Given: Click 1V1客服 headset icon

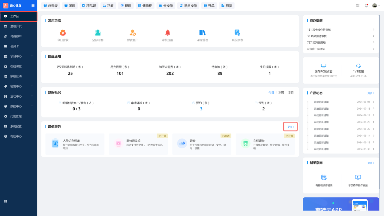Looking at the screenshot, I should tap(358, 66).
